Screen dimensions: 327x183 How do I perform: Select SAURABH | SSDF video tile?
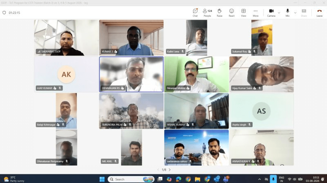(66, 38)
